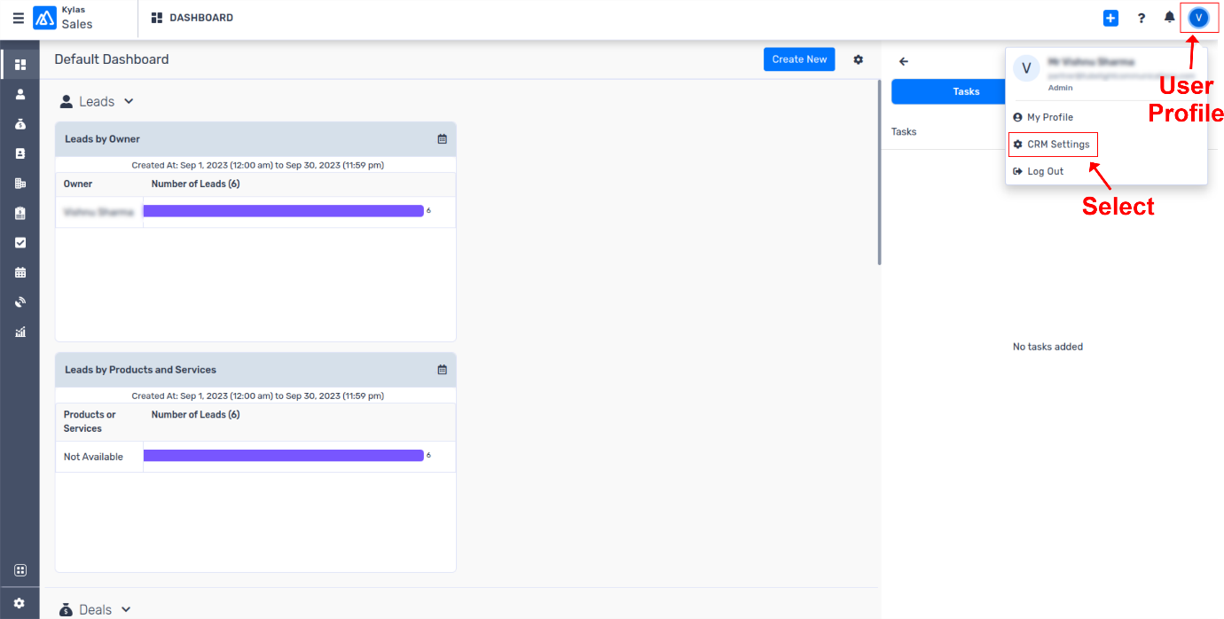Select CRM Settings from profile menu
This screenshot has width=1224, height=619.
point(1057,145)
